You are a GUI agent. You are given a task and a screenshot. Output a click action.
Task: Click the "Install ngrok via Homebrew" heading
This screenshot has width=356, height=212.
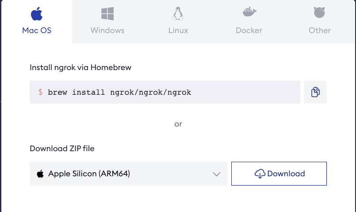pyautogui.click(x=80, y=67)
